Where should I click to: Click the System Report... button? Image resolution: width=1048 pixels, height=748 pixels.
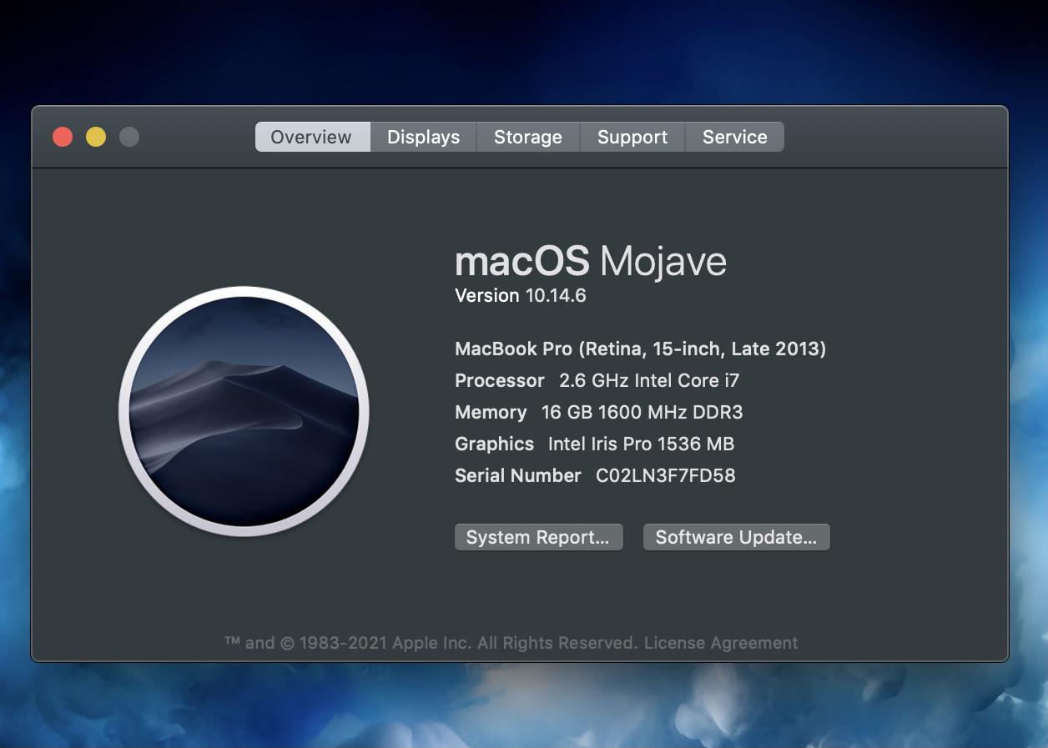point(538,537)
